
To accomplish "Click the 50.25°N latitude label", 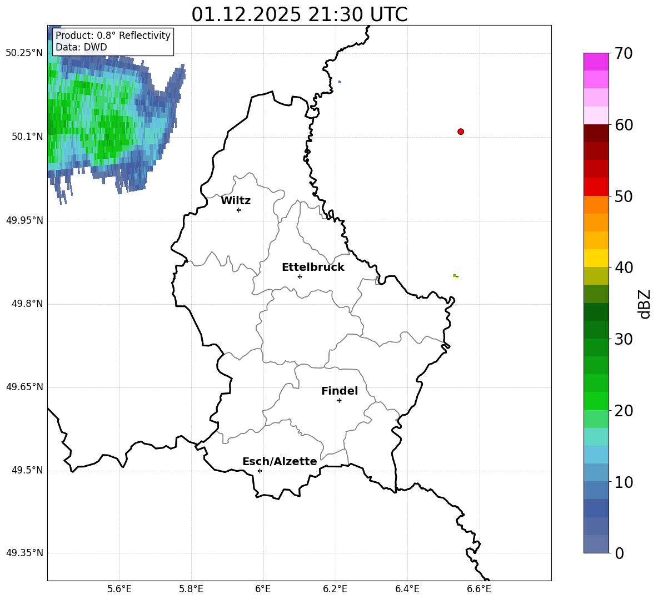I will click(x=24, y=53).
